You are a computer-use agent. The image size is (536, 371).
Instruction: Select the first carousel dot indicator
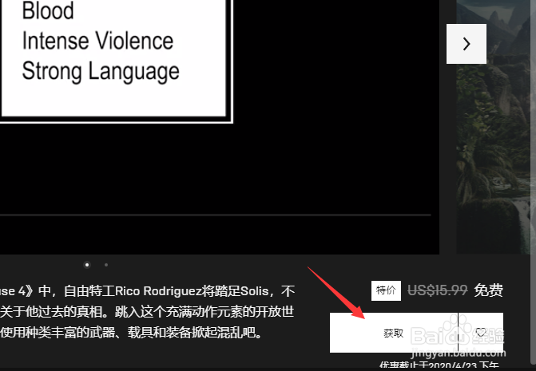87,265
